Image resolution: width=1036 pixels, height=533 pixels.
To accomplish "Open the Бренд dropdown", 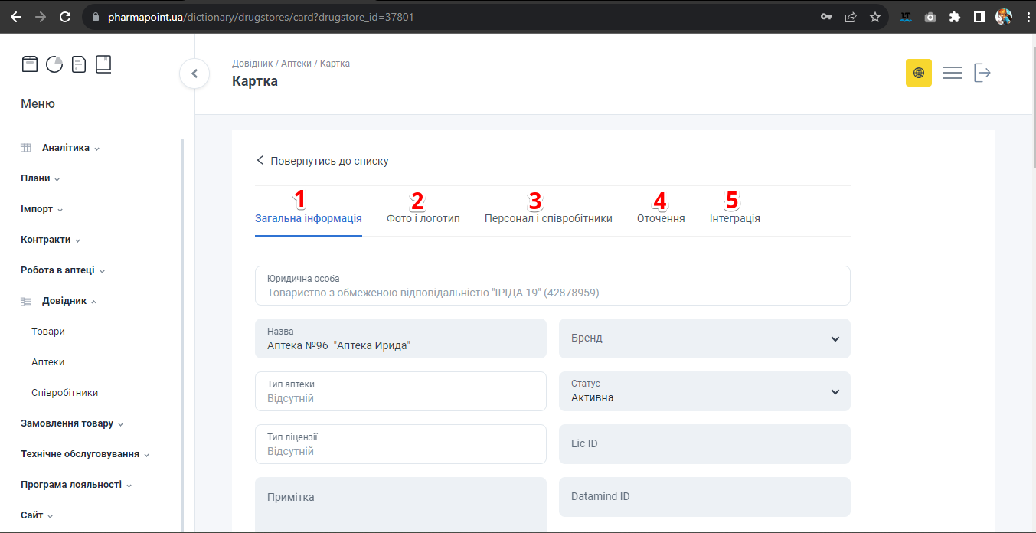I will click(704, 338).
